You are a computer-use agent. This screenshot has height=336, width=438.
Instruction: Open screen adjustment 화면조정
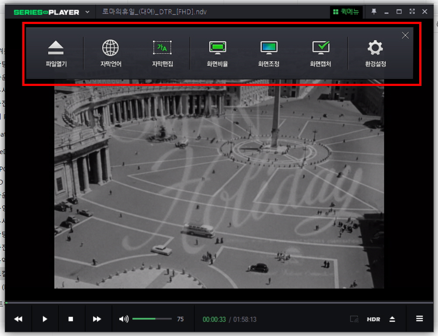pos(269,54)
